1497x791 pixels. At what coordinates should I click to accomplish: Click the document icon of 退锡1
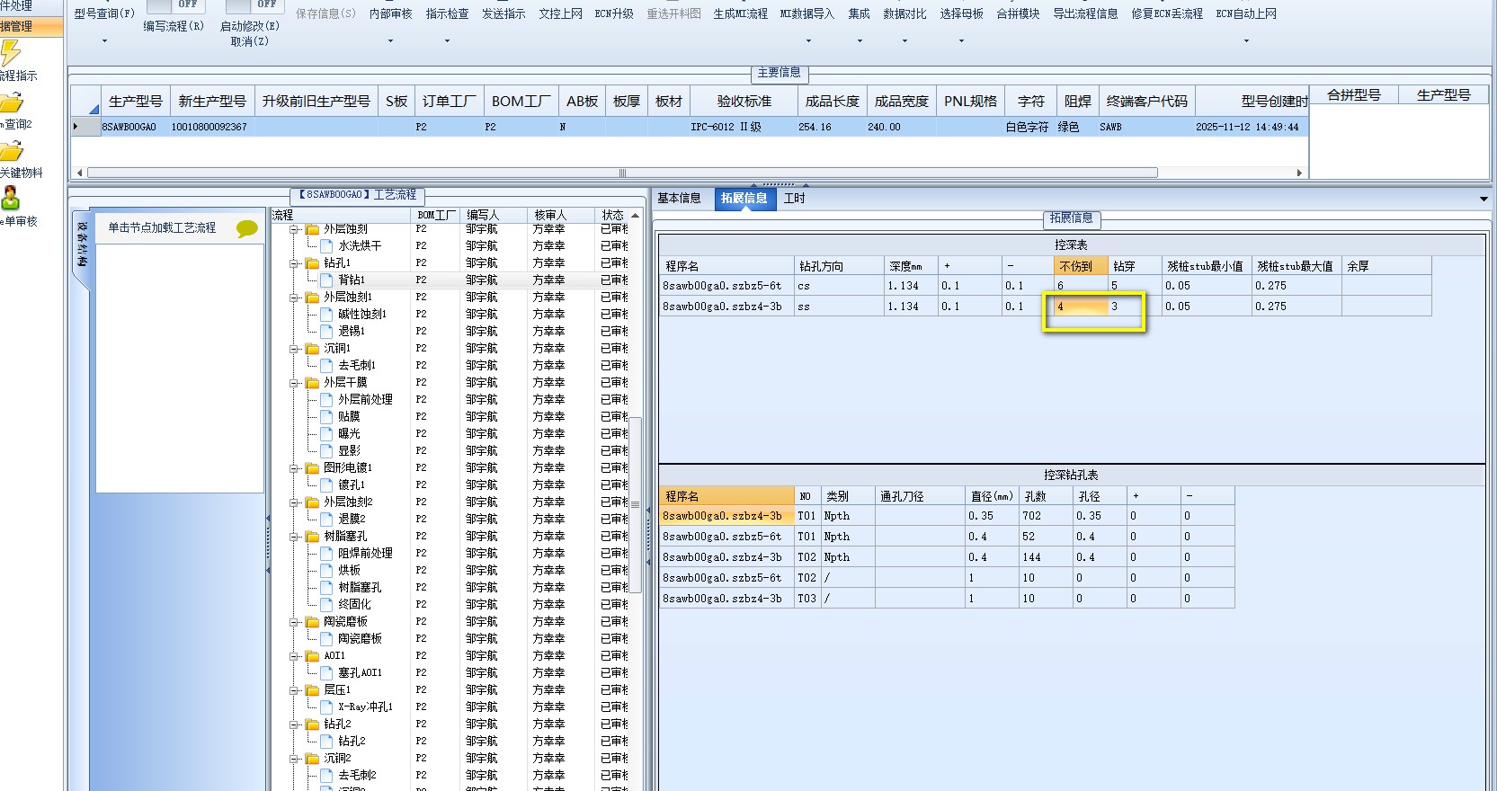[327, 332]
